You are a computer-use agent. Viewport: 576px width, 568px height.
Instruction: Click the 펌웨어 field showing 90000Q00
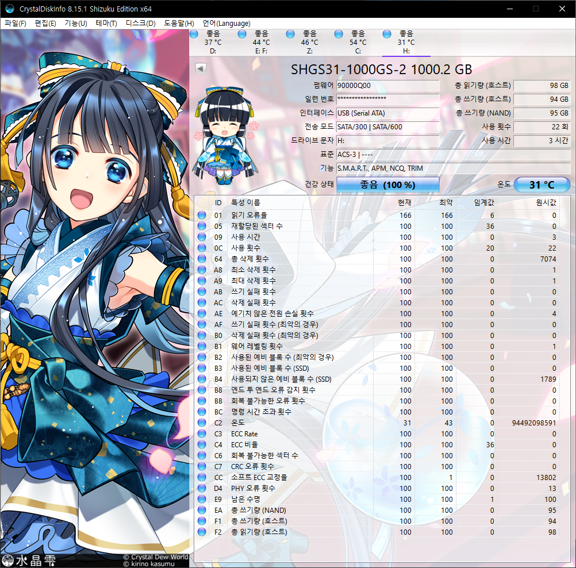387,86
